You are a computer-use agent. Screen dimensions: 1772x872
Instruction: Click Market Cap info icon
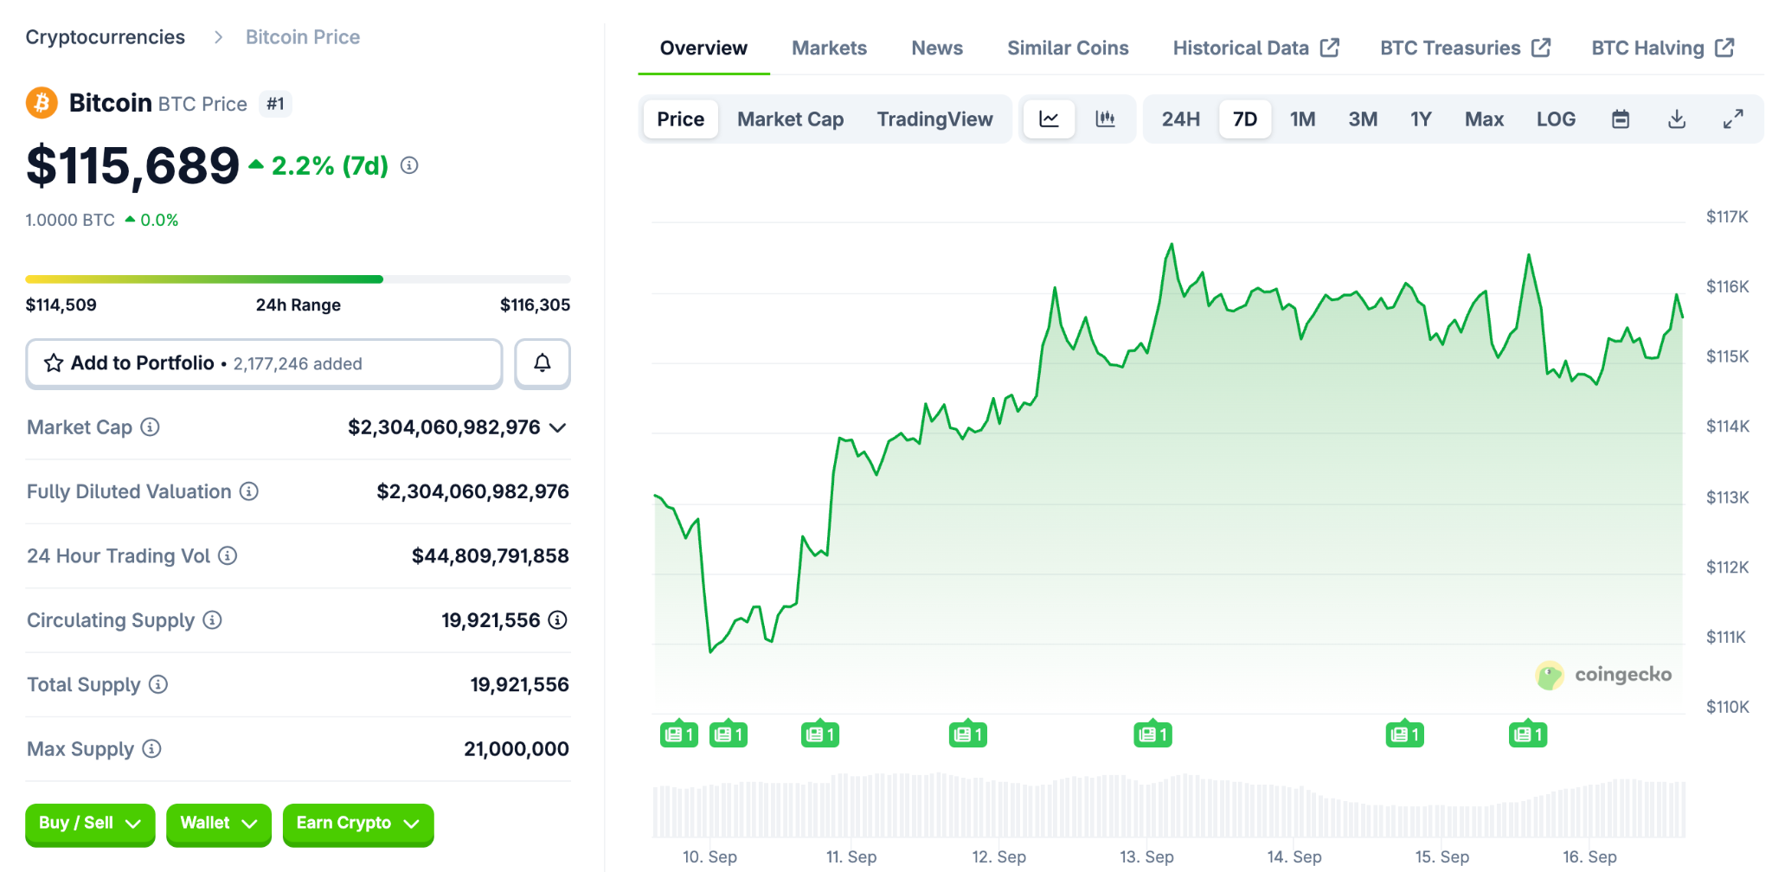150,427
